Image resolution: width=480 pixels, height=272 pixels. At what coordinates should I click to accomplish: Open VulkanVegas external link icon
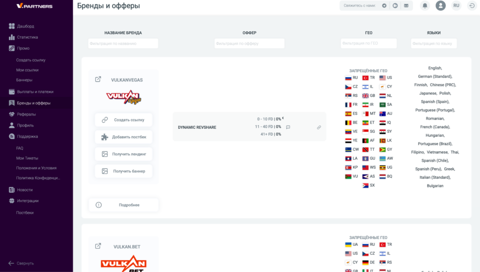coord(98,80)
